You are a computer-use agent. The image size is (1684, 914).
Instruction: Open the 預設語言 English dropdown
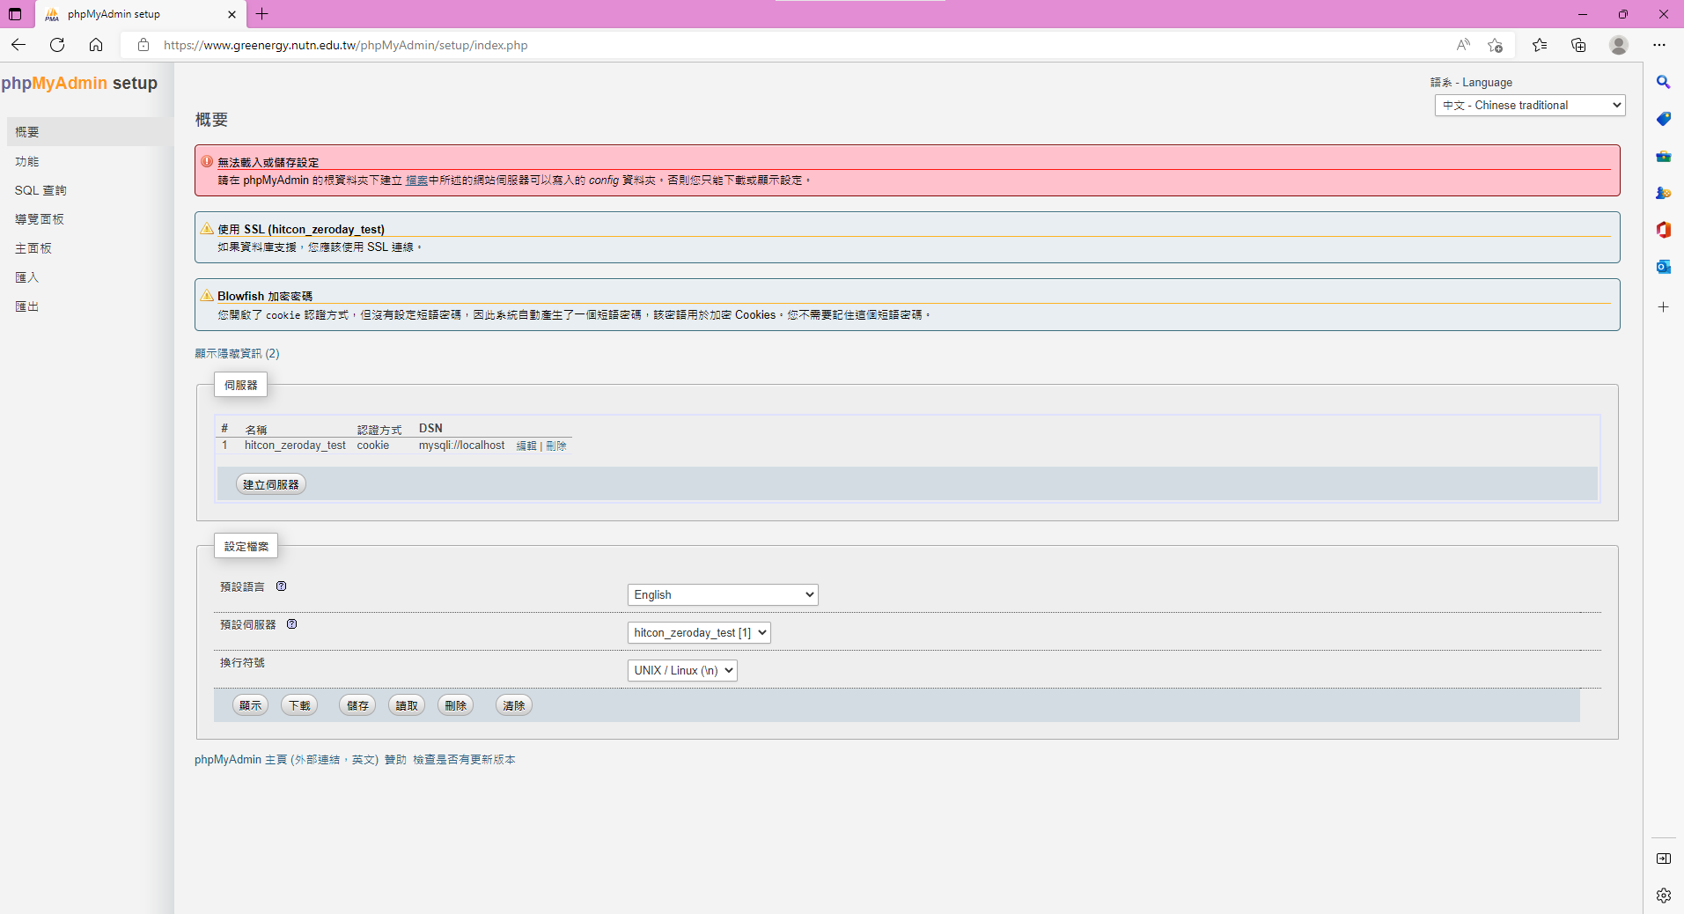[723, 595]
